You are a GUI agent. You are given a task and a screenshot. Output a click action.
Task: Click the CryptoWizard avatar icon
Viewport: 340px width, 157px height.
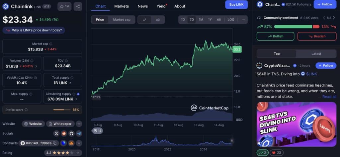click(x=259, y=65)
